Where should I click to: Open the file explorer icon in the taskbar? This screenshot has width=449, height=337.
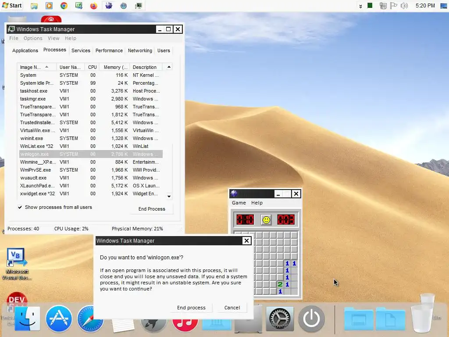point(34,6)
